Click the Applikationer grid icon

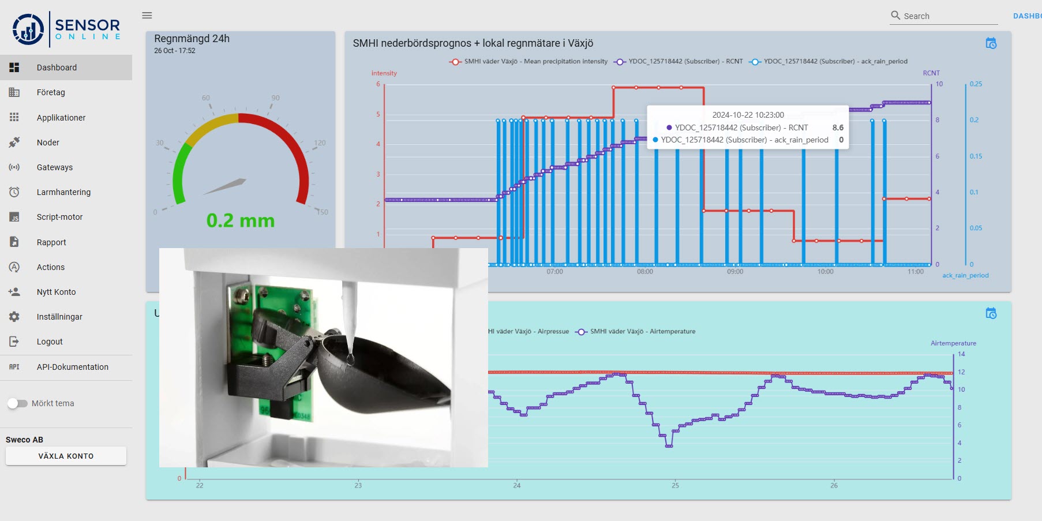14,118
